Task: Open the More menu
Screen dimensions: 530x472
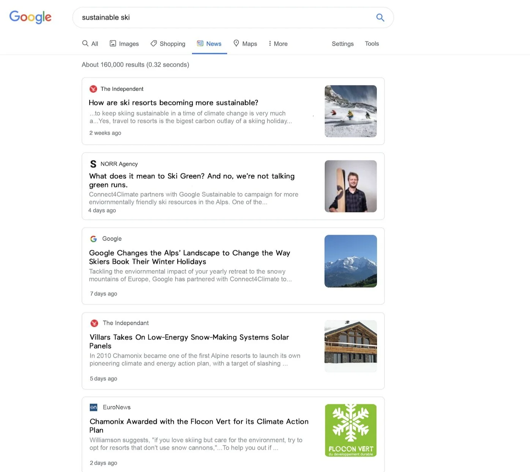Action: (x=278, y=44)
